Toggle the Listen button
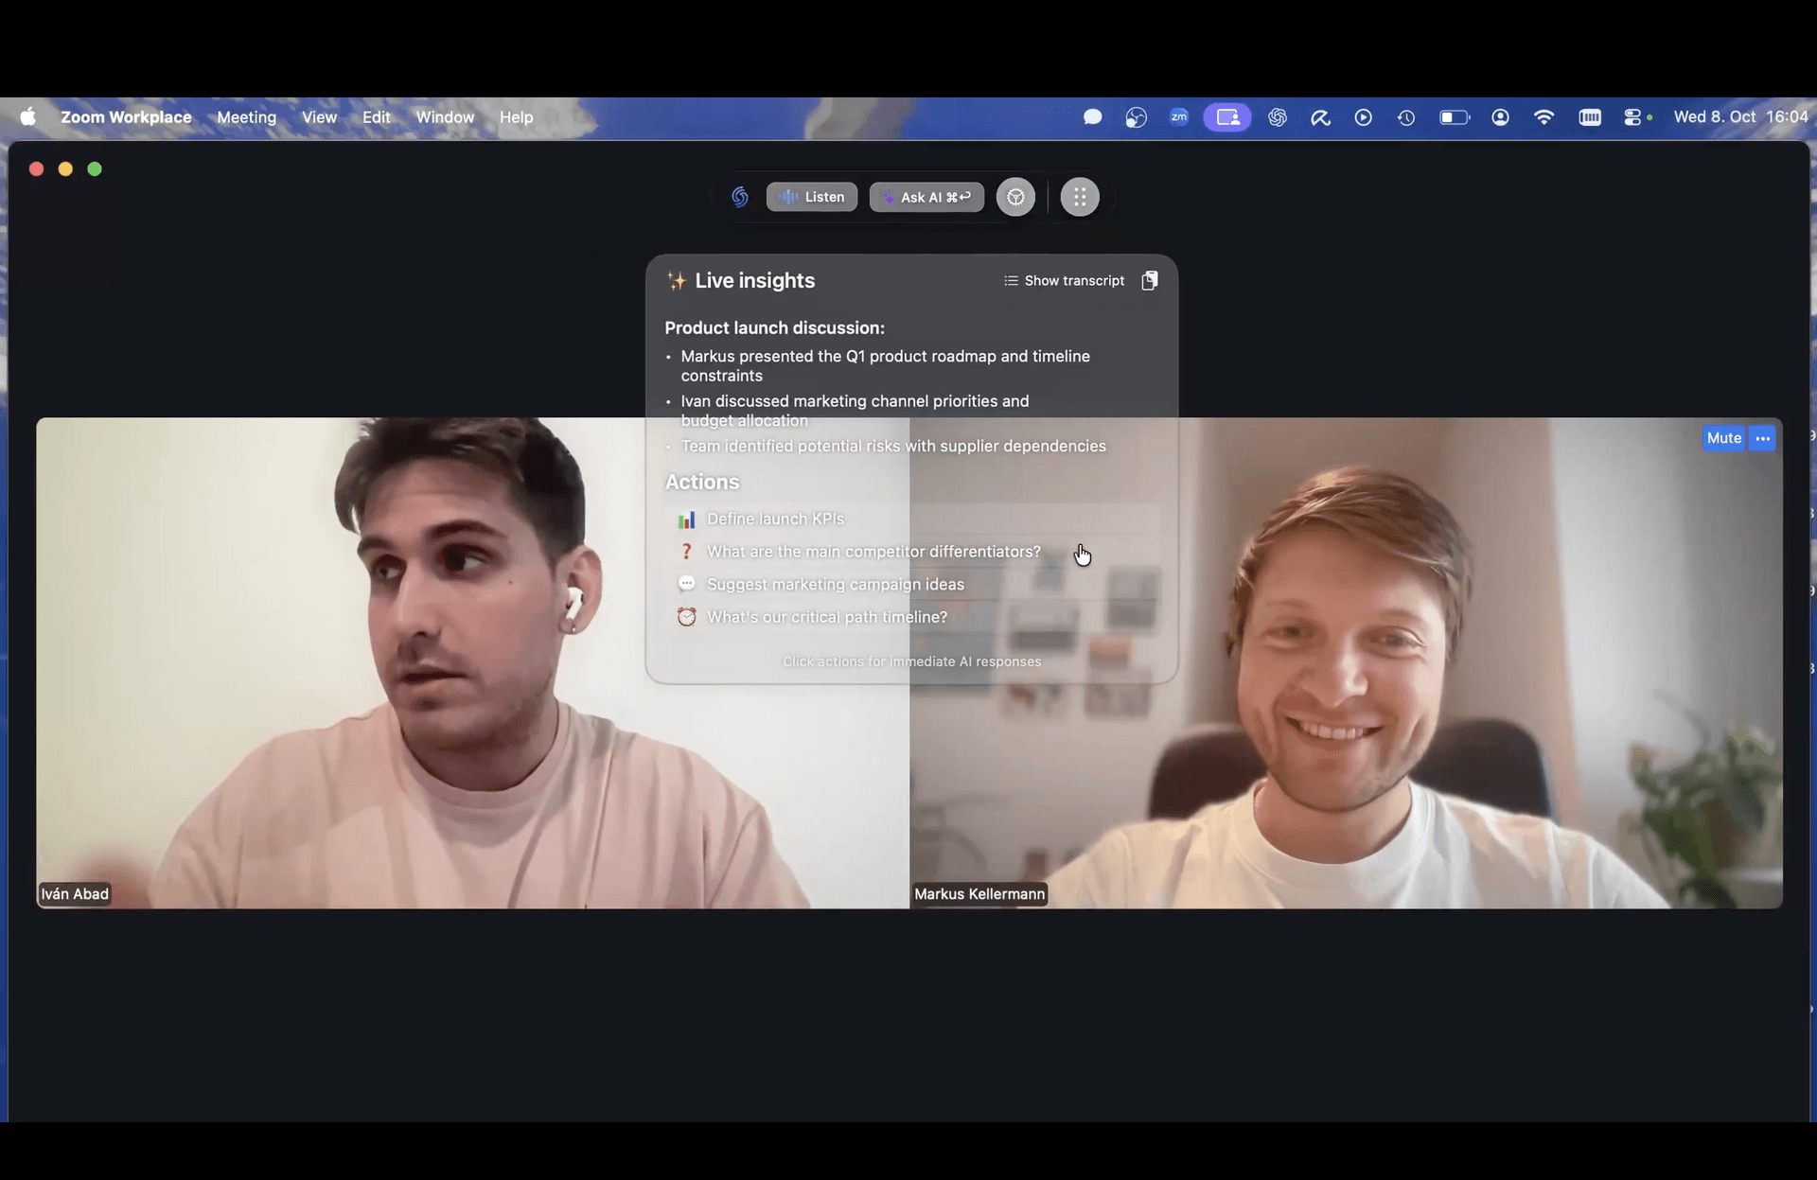The height and width of the screenshot is (1180, 1817). point(812,197)
